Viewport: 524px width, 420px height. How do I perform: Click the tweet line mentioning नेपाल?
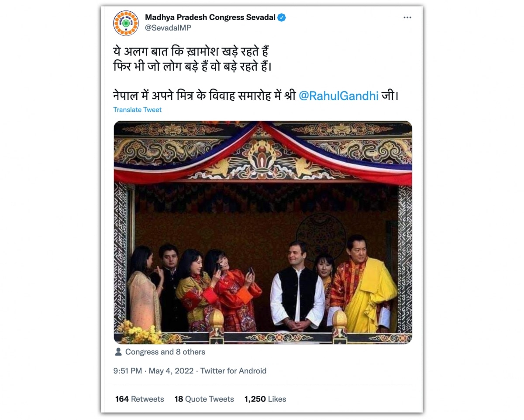coord(205,96)
